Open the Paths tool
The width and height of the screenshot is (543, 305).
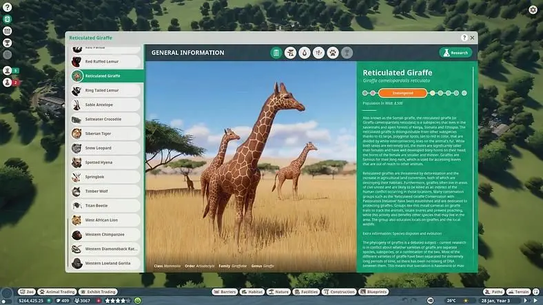click(x=494, y=292)
